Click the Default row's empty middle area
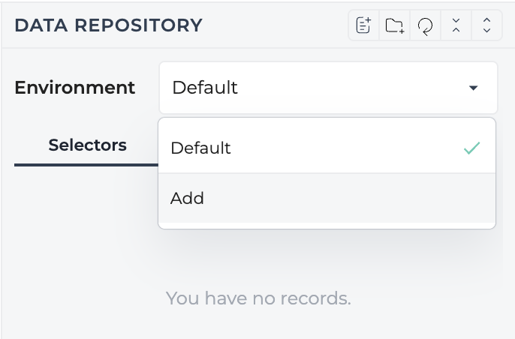Screen dimensions: 515x339 pyautogui.click(x=345, y=148)
